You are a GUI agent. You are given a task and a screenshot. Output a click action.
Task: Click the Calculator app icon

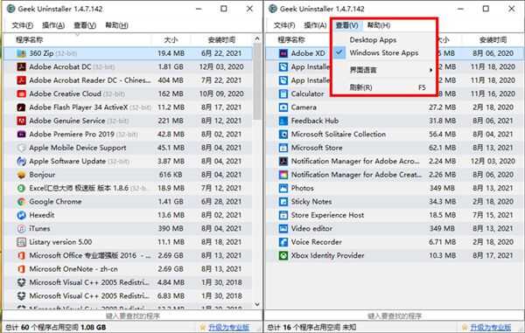283,94
